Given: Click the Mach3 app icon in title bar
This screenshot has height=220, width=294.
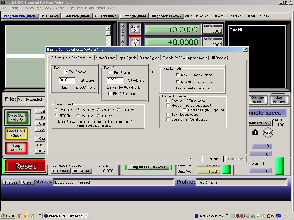Looking at the screenshot, I should point(3,2).
